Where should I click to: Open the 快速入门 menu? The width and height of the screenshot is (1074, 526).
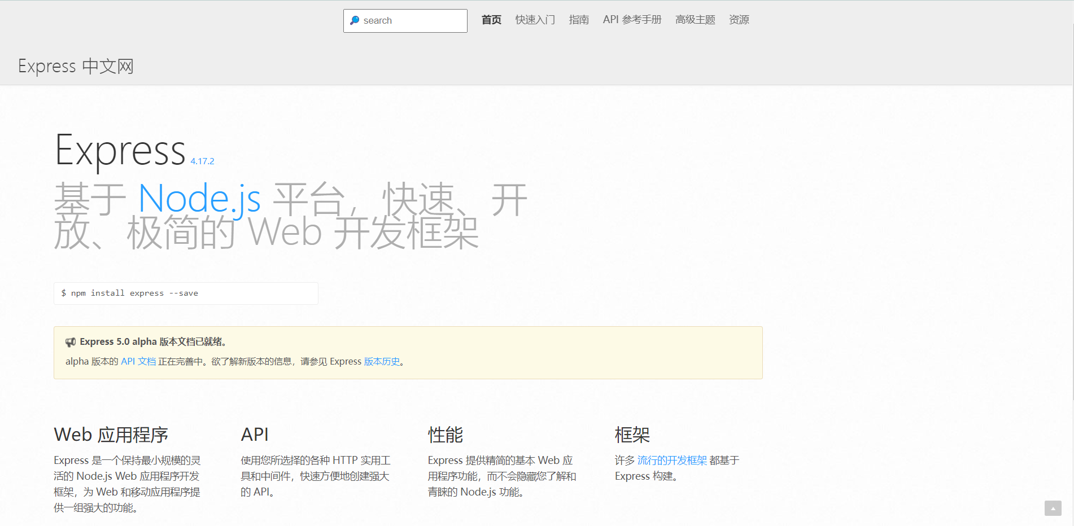tap(535, 20)
